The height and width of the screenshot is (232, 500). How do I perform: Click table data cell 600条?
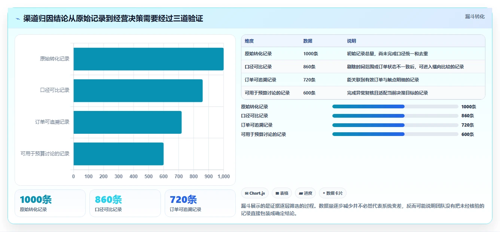click(309, 93)
